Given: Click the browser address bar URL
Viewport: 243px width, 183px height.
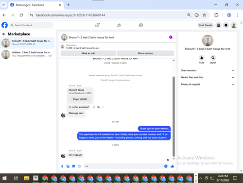Looking at the screenshot, I should 70,15.
